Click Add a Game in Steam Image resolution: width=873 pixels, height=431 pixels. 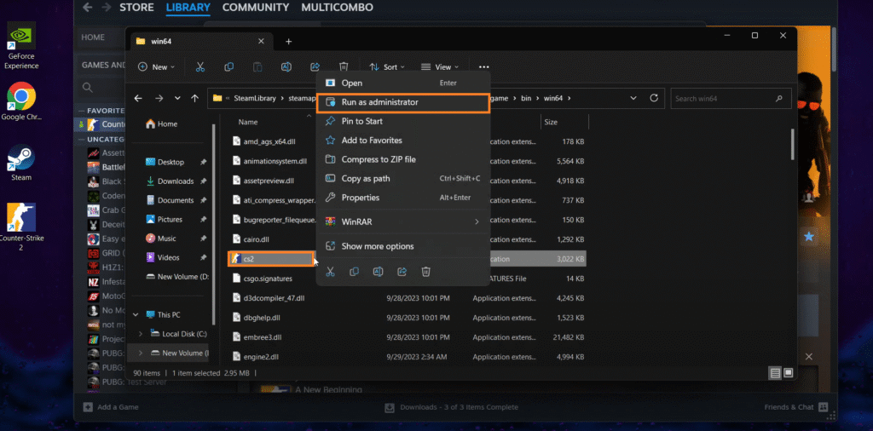click(x=111, y=407)
